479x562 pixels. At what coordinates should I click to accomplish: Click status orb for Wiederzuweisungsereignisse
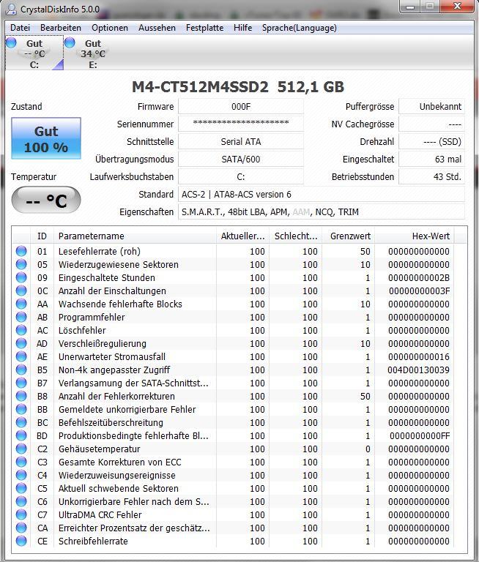point(21,475)
